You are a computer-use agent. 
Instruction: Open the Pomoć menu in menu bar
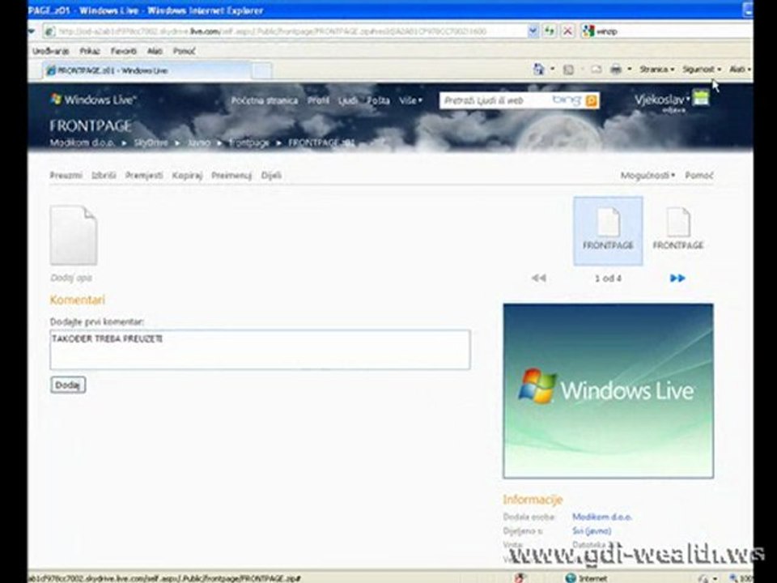184,51
